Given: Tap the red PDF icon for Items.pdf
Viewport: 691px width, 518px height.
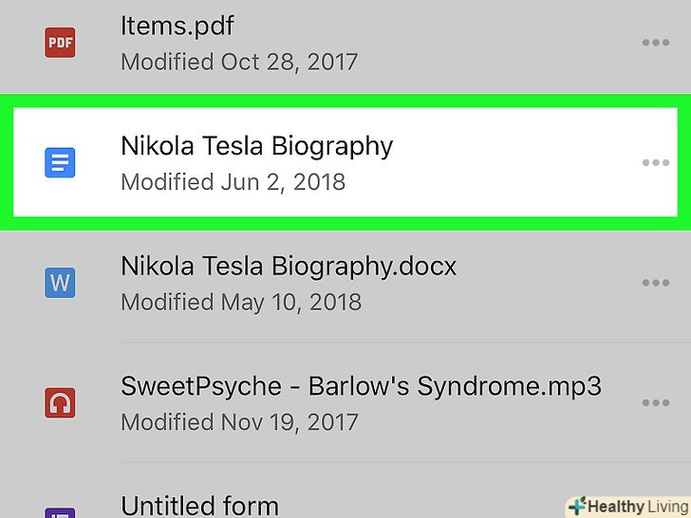Looking at the screenshot, I should pyautogui.click(x=61, y=43).
